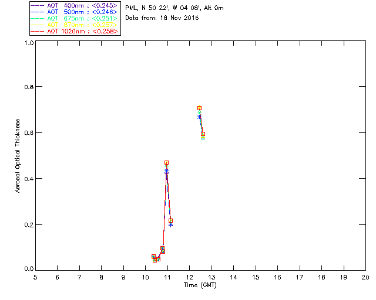
Task: Click the <0.245> mean value in legend
Action: (105, 5)
